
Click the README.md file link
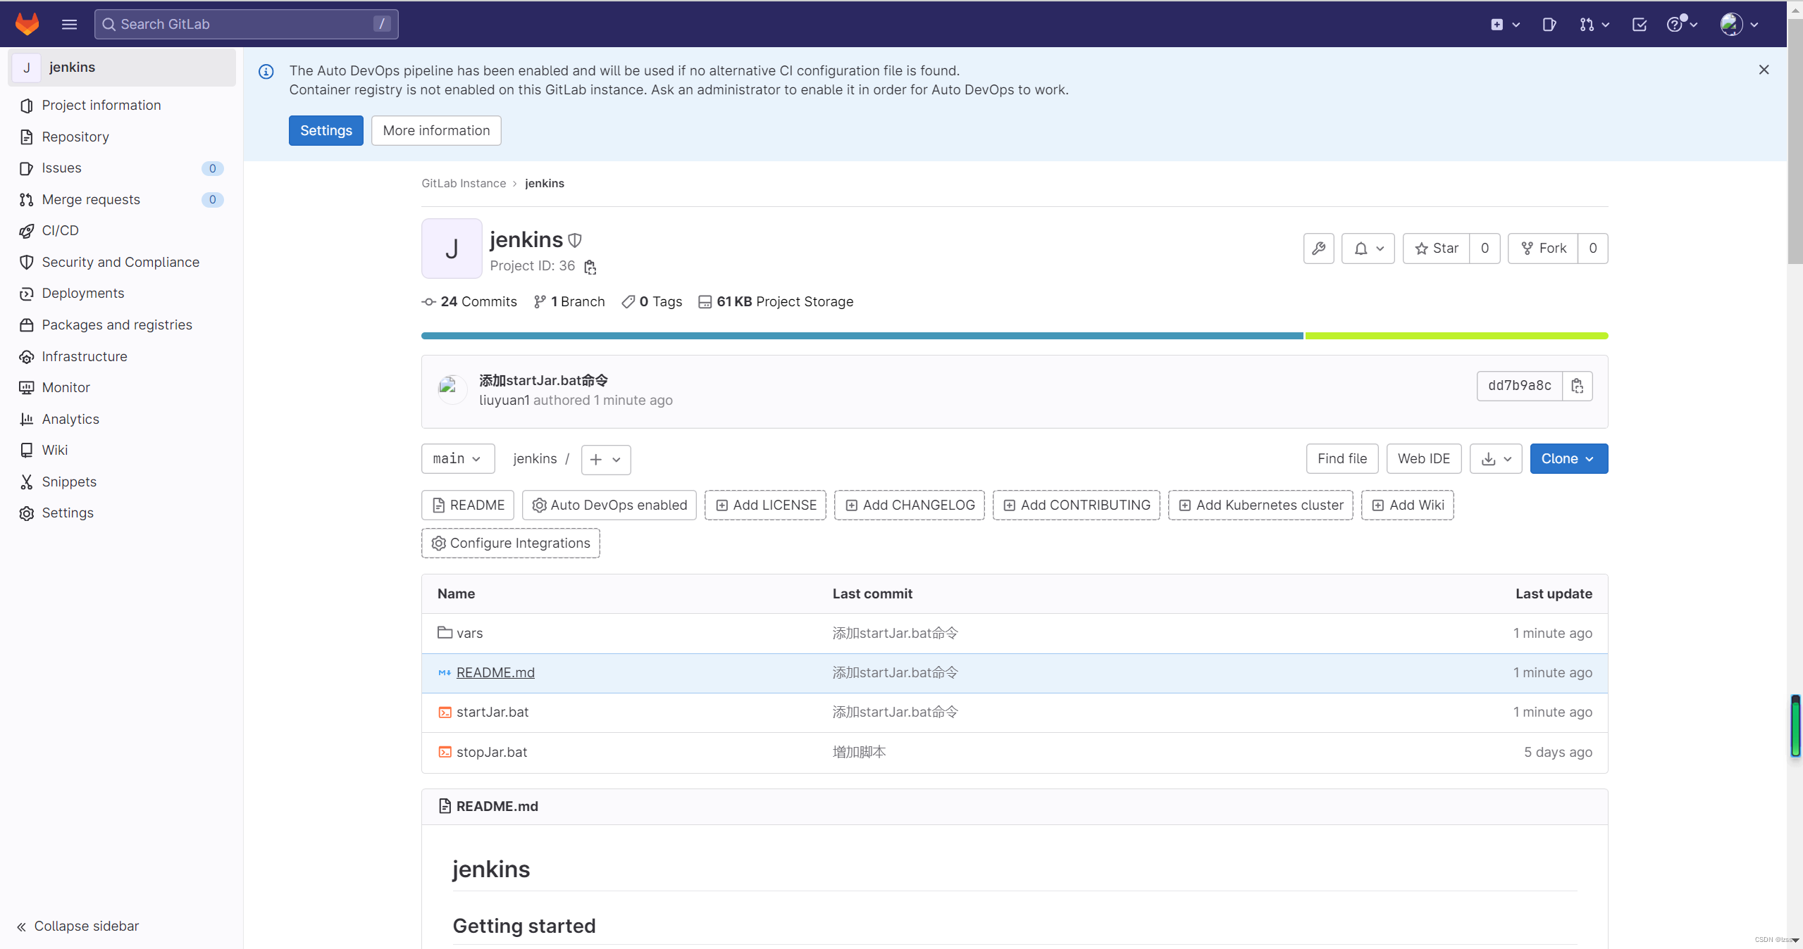[x=495, y=671]
